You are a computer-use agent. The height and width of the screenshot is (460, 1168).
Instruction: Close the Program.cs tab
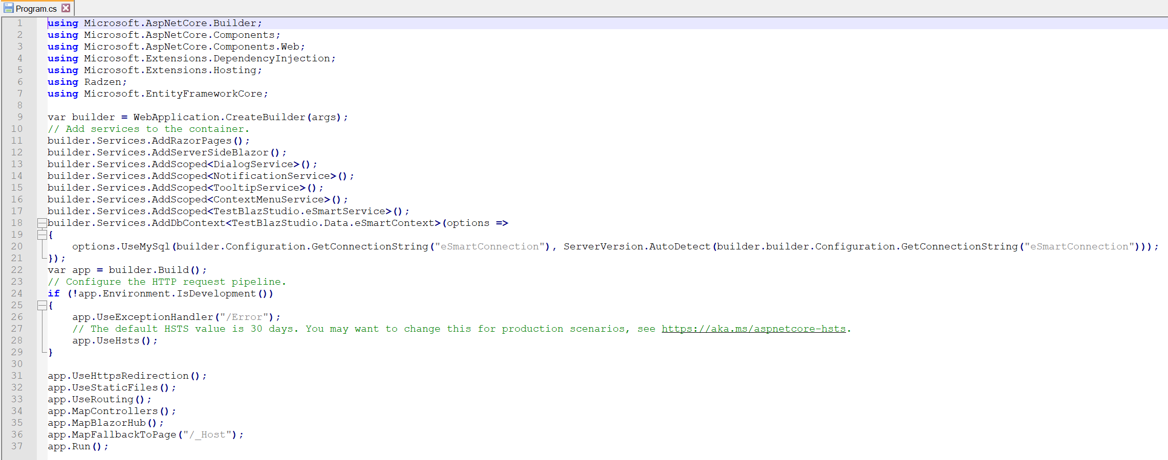pos(66,8)
